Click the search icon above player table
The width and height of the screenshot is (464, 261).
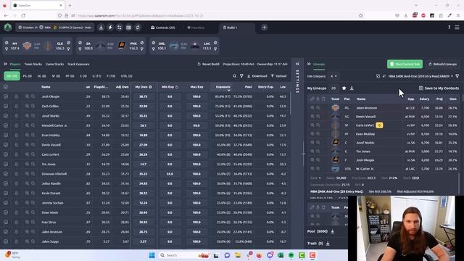[234, 76]
